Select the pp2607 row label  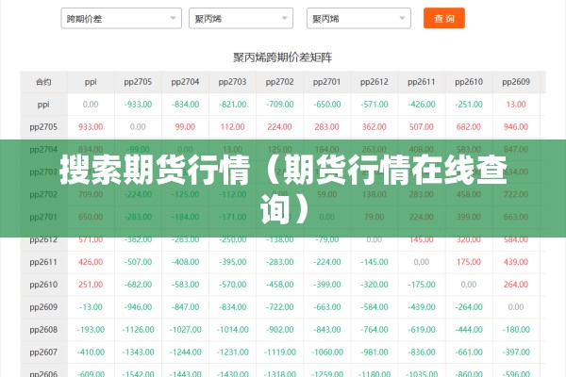coord(43,352)
